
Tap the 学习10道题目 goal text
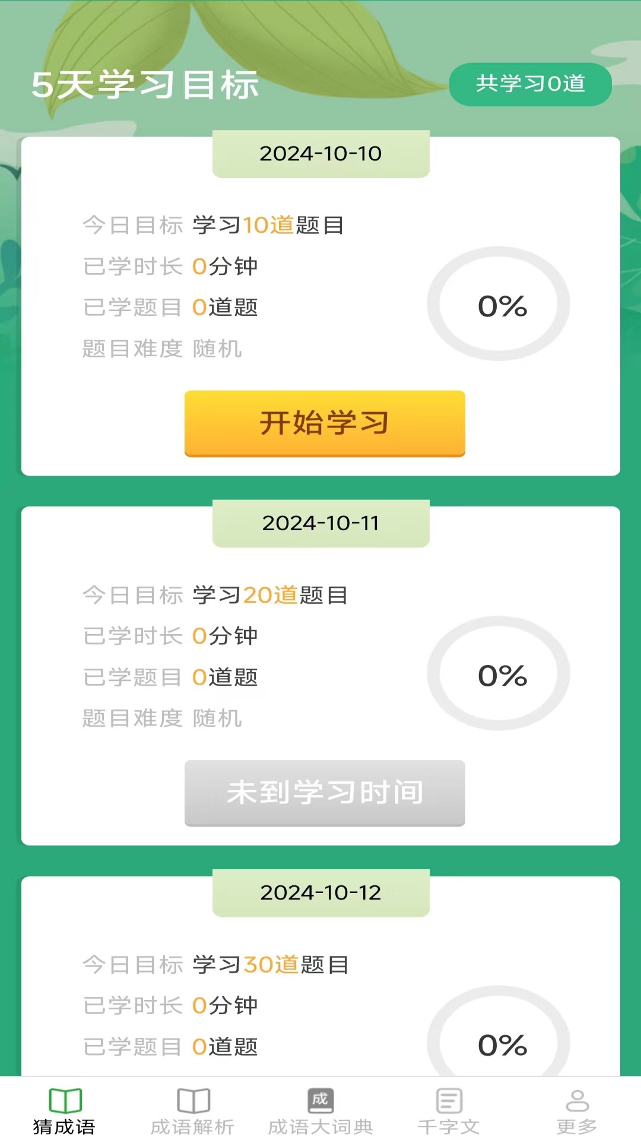coord(268,225)
